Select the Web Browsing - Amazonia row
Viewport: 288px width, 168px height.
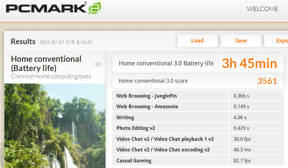[x=198, y=107]
